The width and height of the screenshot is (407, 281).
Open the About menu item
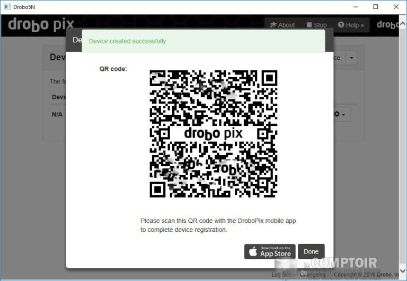[282, 25]
